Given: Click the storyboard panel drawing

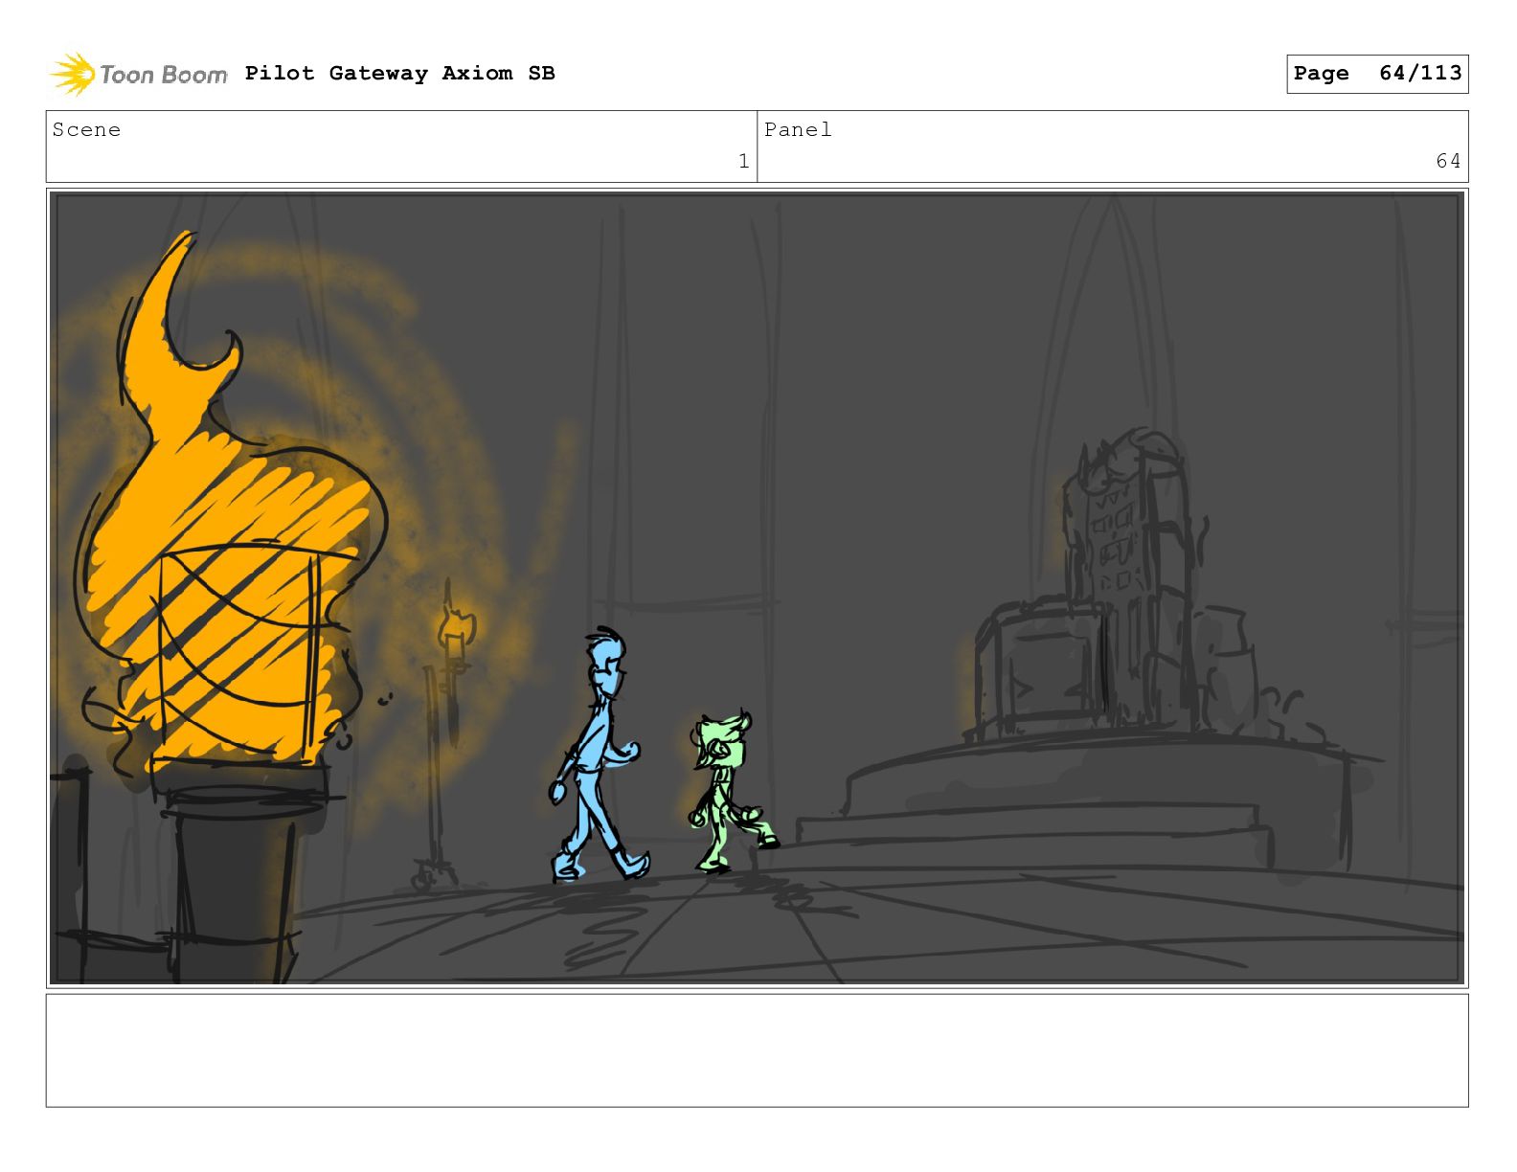Looking at the screenshot, I should [x=757, y=588].
